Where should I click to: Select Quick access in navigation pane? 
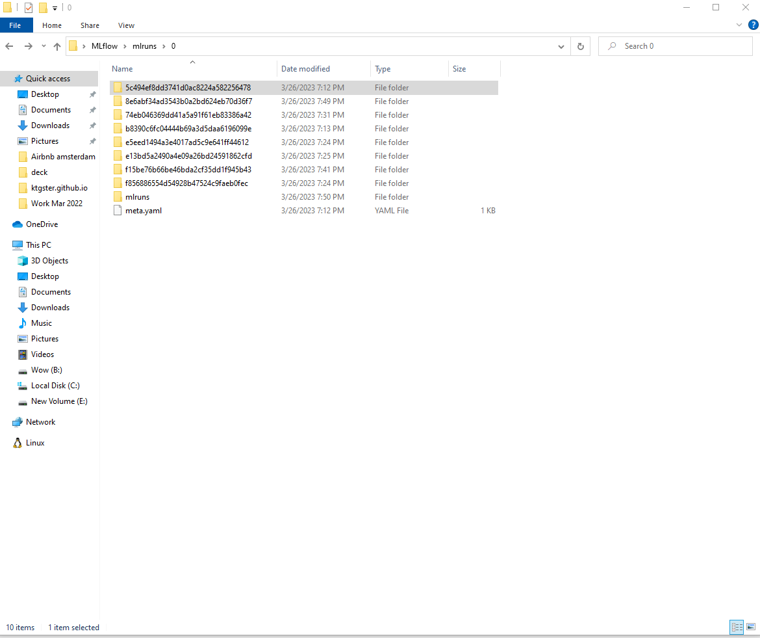48,79
